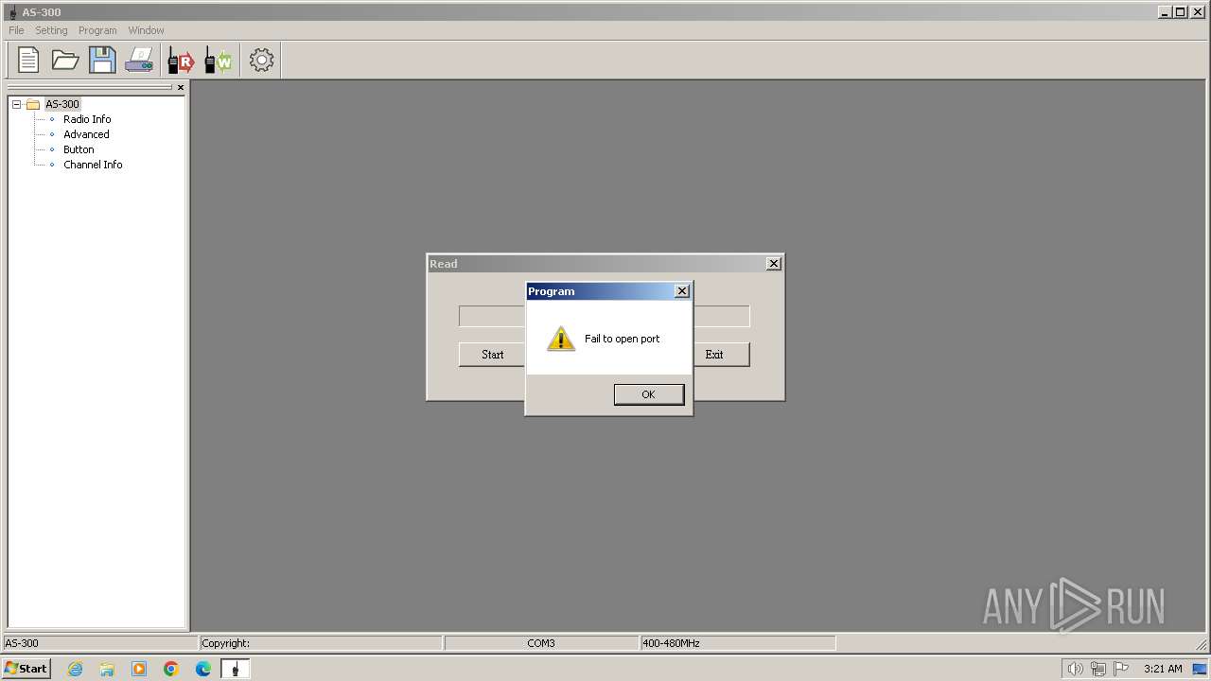Image resolution: width=1211 pixels, height=681 pixels.
Task: Click the warning icon in the dialog
Action: pyautogui.click(x=561, y=339)
